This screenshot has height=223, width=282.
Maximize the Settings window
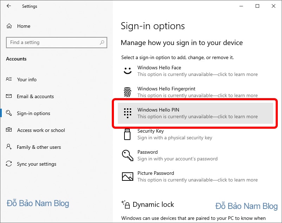click(x=257, y=6)
